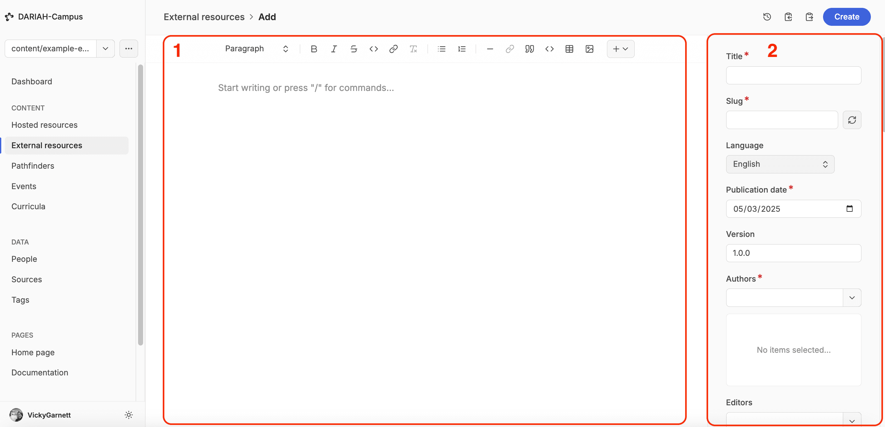Toggle bold formatting in editor toolbar
The width and height of the screenshot is (885, 427).
pos(314,49)
